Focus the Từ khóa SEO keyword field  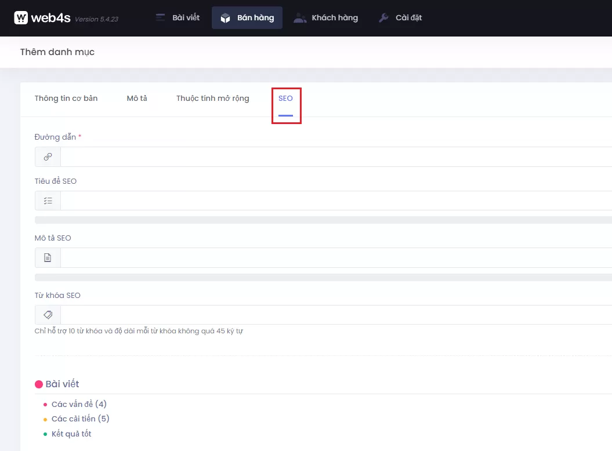tap(336, 315)
